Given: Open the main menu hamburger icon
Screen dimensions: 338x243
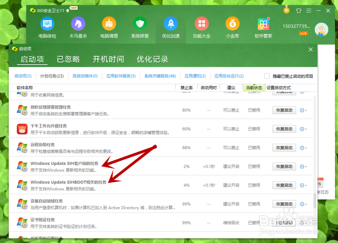Looking at the screenshot, I should coord(309,10).
